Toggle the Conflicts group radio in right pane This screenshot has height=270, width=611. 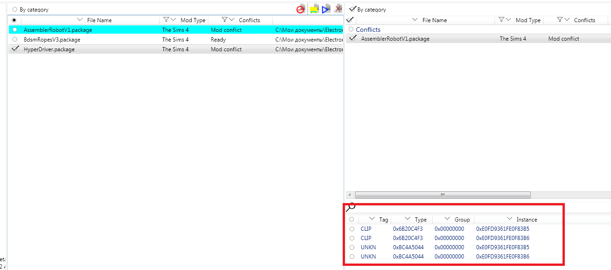351,29
